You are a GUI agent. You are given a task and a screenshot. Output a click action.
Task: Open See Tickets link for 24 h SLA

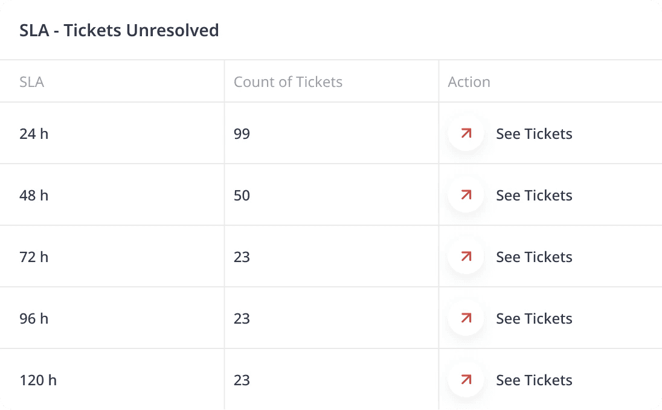(534, 133)
